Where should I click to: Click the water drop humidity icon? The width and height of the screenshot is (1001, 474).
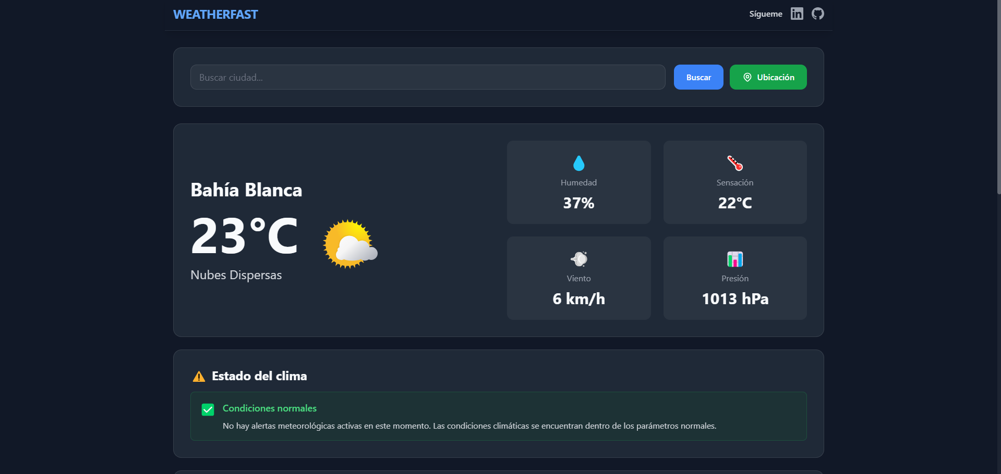click(x=578, y=163)
